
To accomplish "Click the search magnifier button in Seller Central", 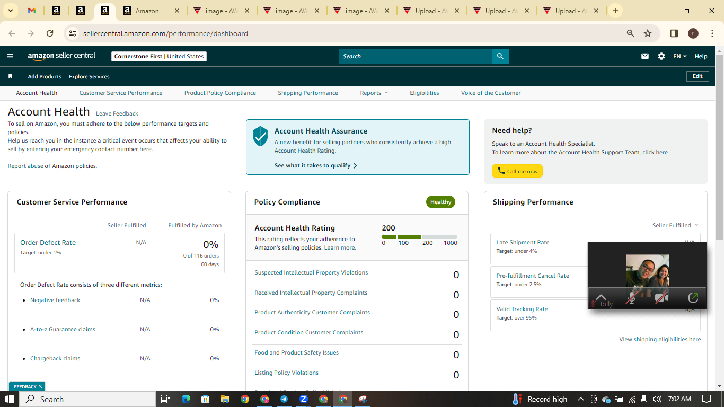I will (500, 56).
